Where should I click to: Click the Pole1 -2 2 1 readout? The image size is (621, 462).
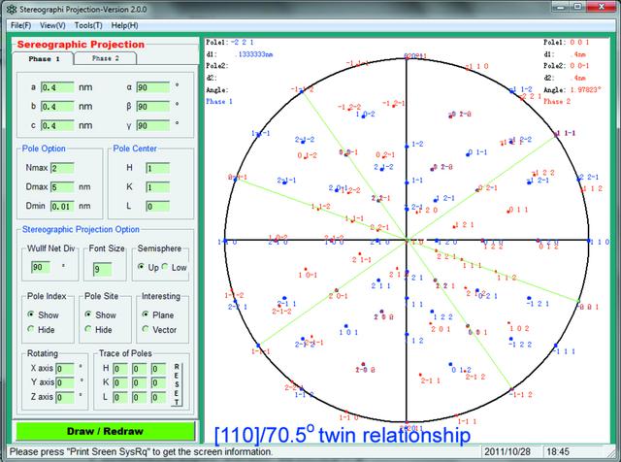point(243,42)
